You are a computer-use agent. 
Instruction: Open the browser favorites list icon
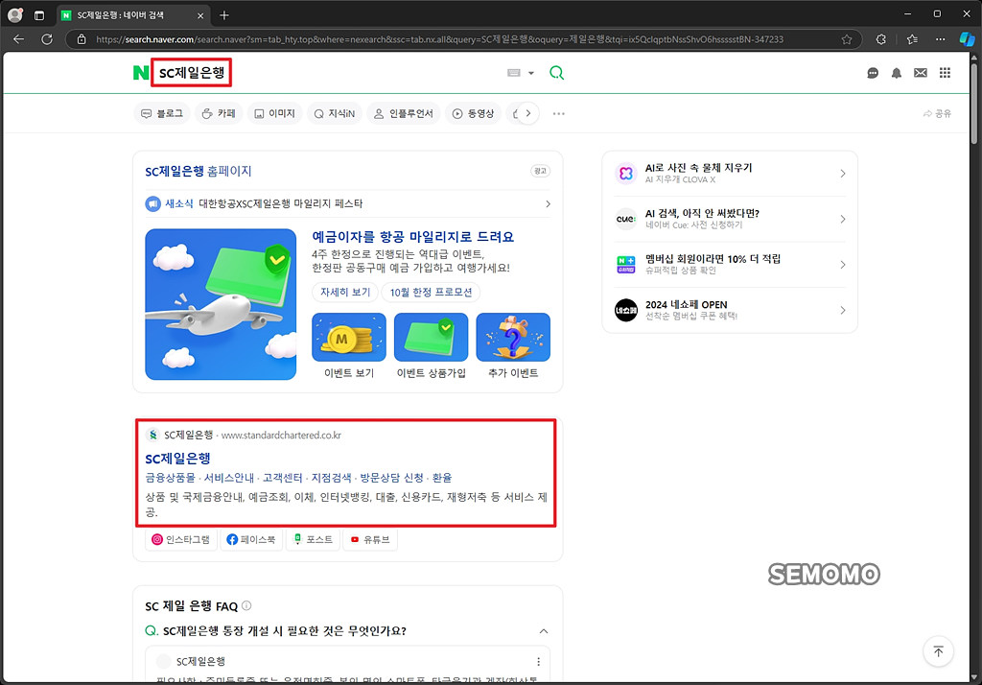[x=912, y=39]
